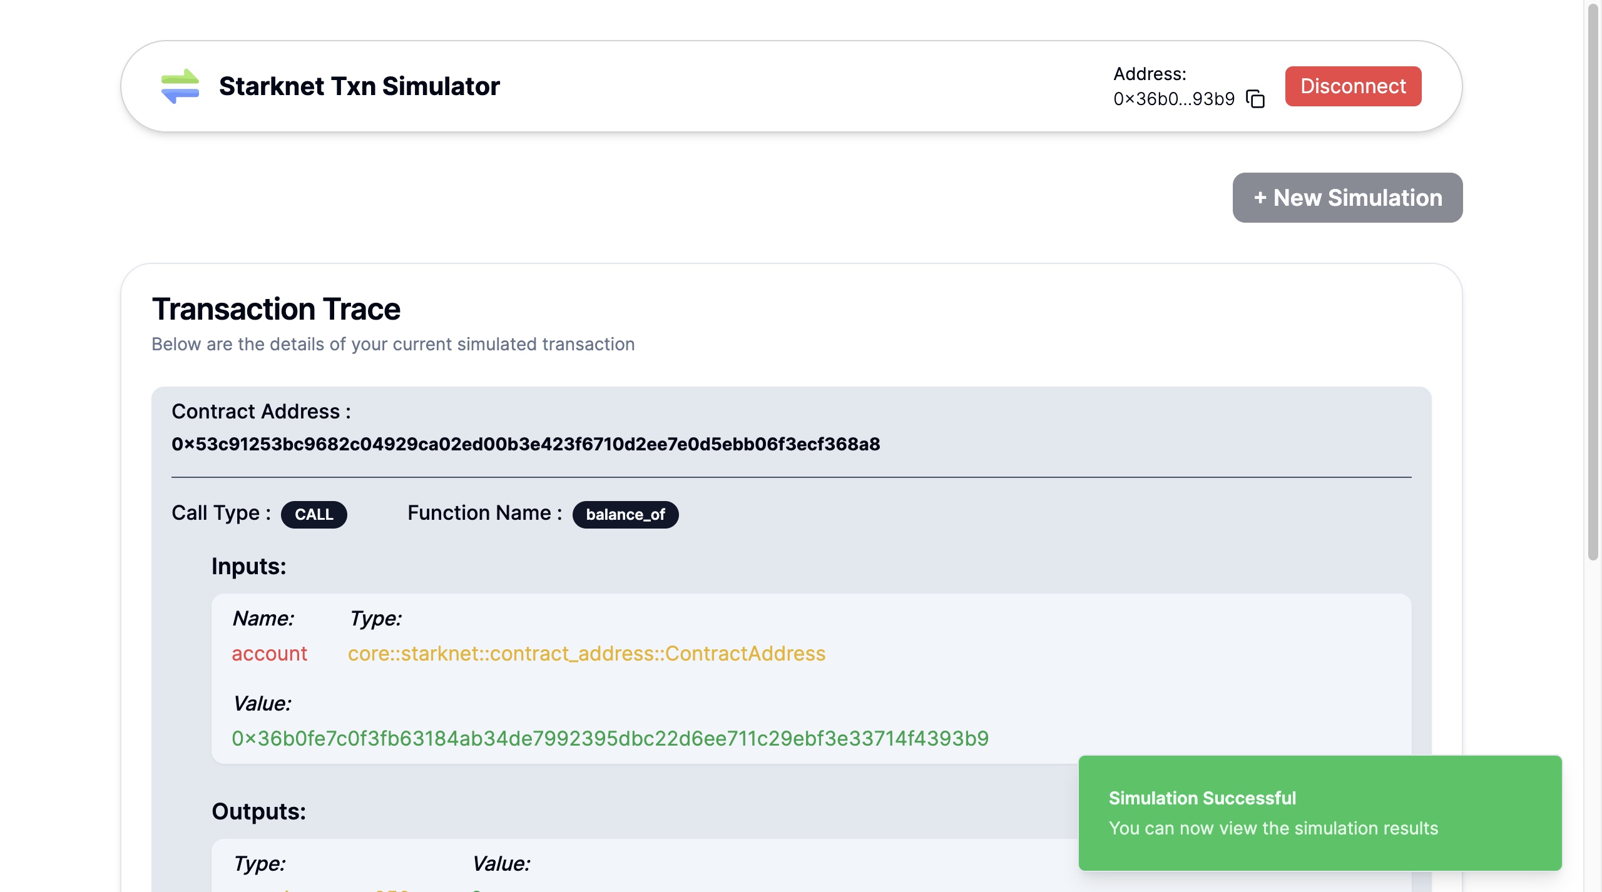Copy the wallet address with copy icon

[1255, 99]
